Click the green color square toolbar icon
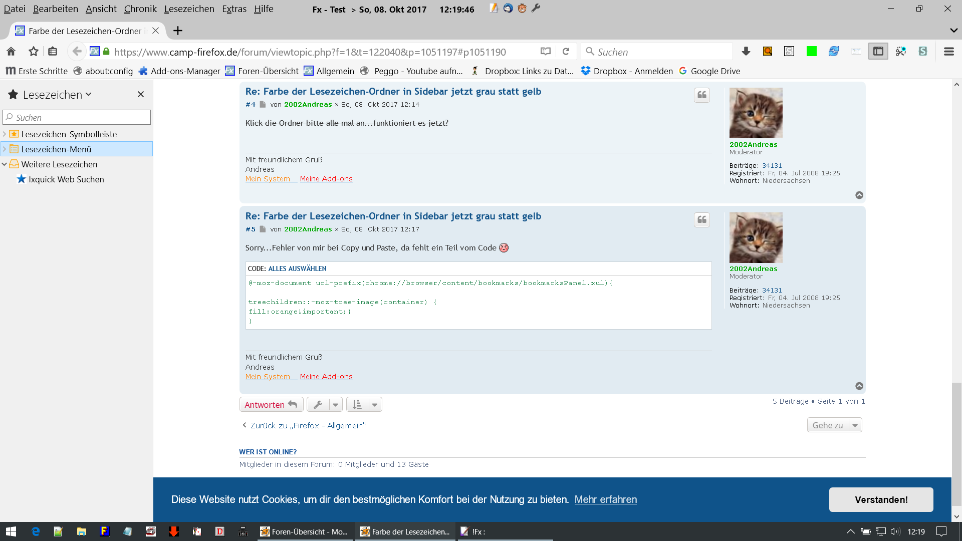This screenshot has width=962, height=541. coord(811,52)
